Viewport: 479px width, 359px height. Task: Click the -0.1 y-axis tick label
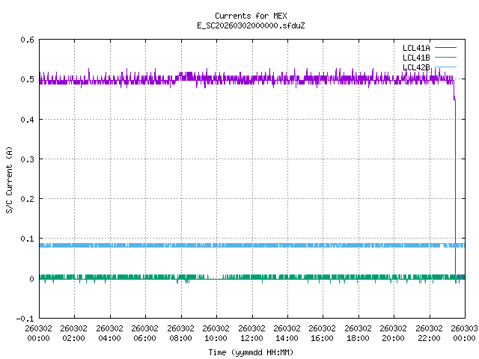pos(24,319)
